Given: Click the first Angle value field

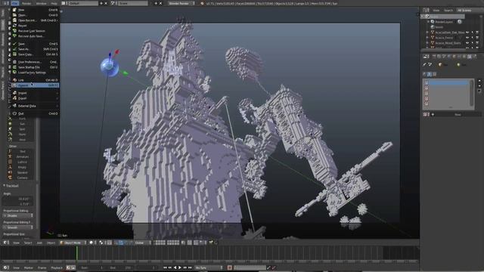Looking at the screenshot, I should click(18, 199).
